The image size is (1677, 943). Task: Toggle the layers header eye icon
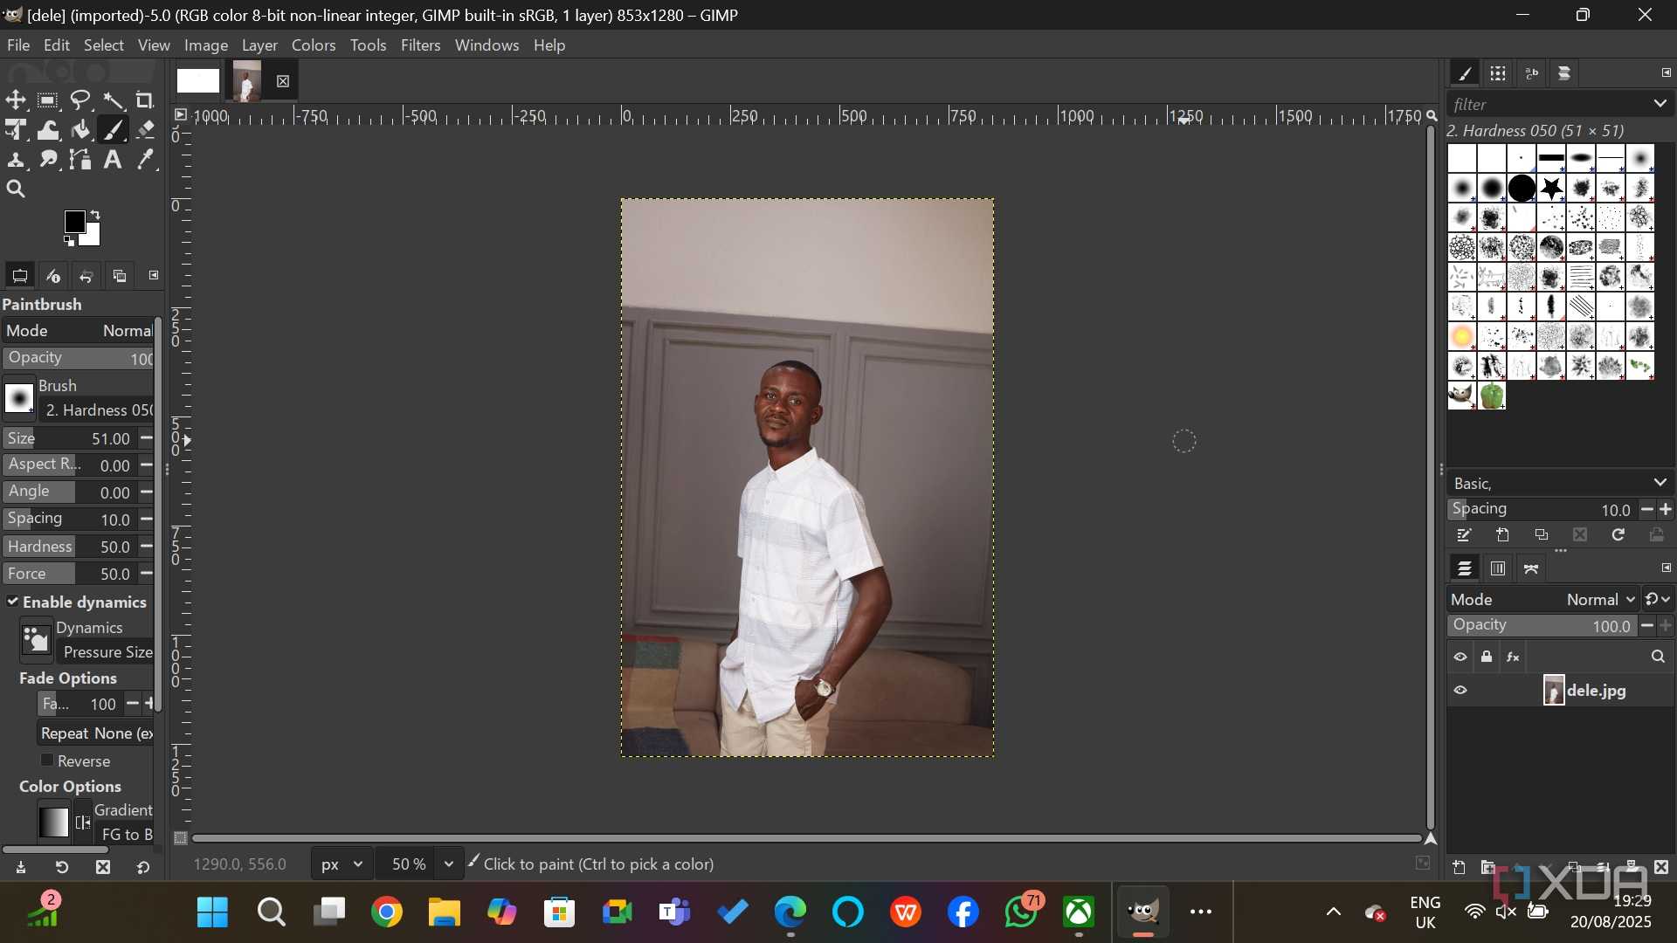point(1460,657)
